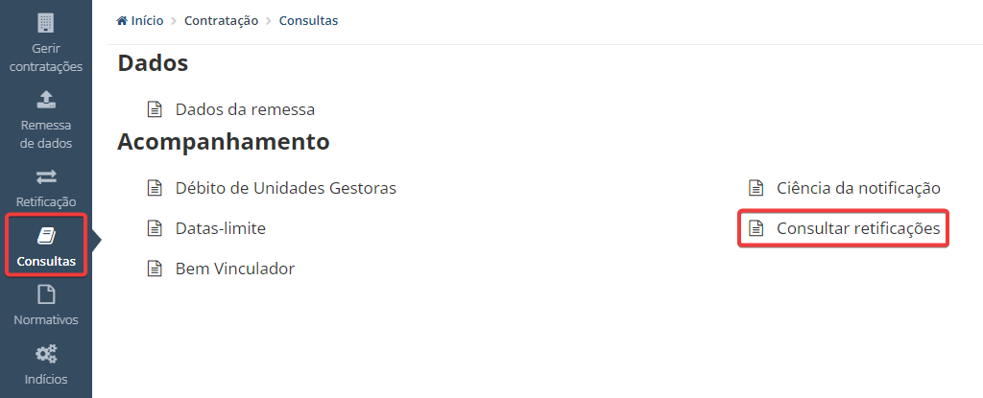
Task: Open the Bem Vinculador query
Action: (235, 269)
